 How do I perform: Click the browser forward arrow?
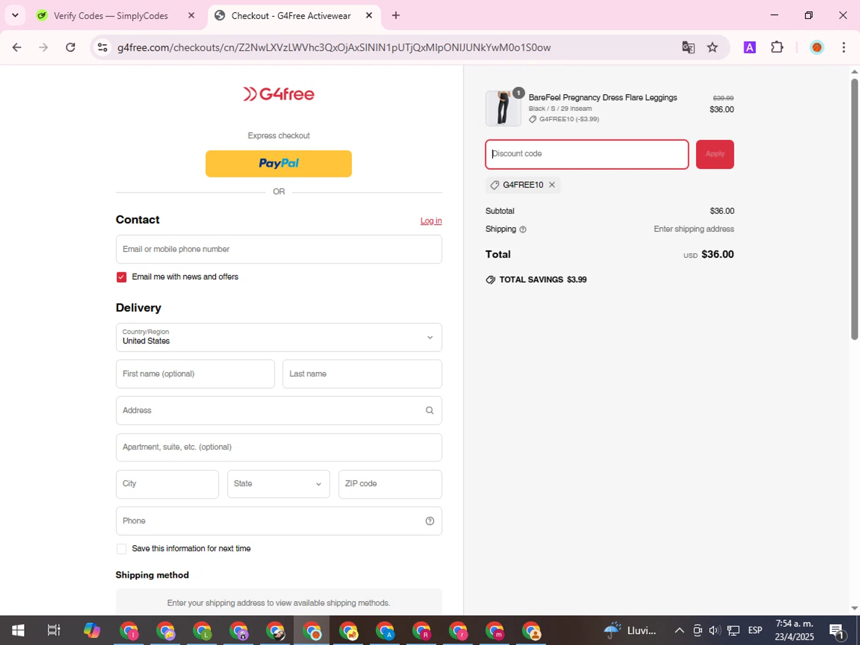tap(44, 48)
